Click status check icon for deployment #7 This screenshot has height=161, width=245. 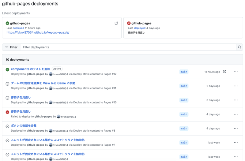tap(7, 140)
